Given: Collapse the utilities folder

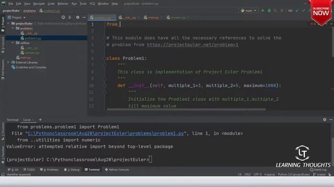Looking at the screenshot, I should click(x=13, y=43).
